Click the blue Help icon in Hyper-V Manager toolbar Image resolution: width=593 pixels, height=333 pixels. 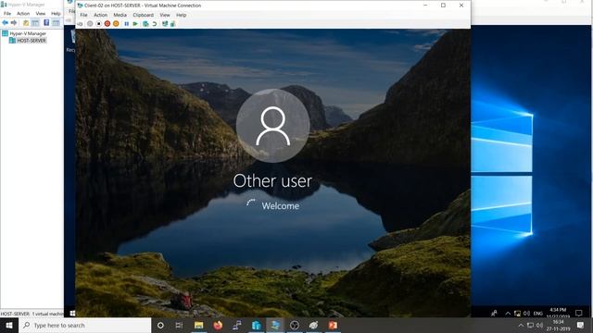point(46,23)
